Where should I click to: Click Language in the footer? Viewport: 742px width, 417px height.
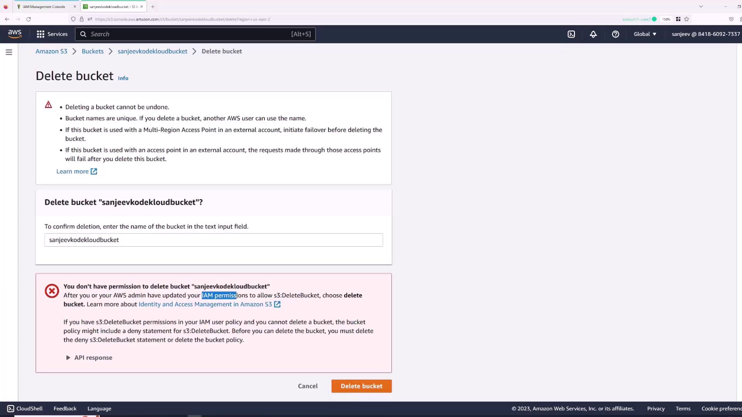click(x=99, y=409)
